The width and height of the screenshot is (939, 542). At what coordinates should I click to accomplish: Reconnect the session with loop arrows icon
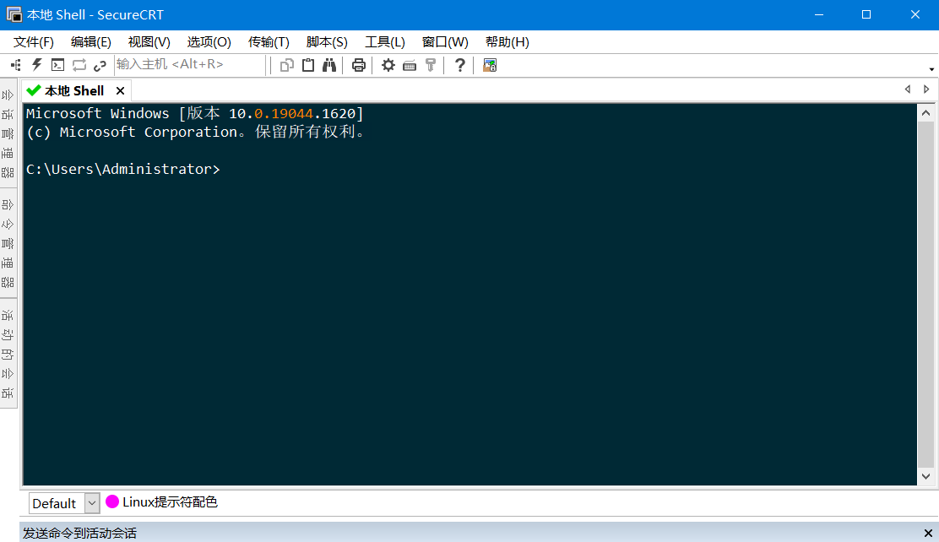pyautogui.click(x=79, y=64)
